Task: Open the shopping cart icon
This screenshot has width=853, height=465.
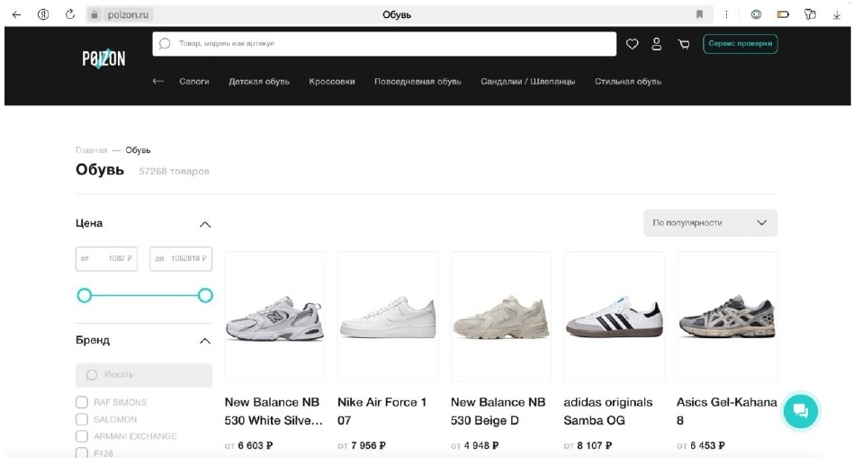Action: click(684, 44)
